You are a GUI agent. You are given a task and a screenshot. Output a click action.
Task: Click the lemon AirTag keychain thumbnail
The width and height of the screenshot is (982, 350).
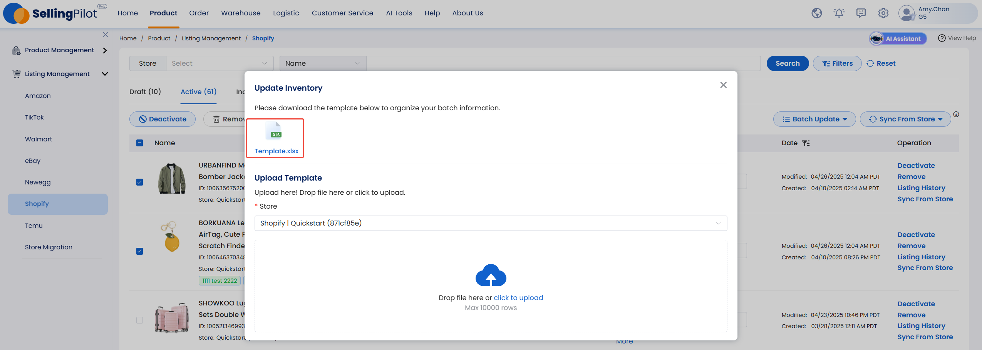click(x=171, y=237)
